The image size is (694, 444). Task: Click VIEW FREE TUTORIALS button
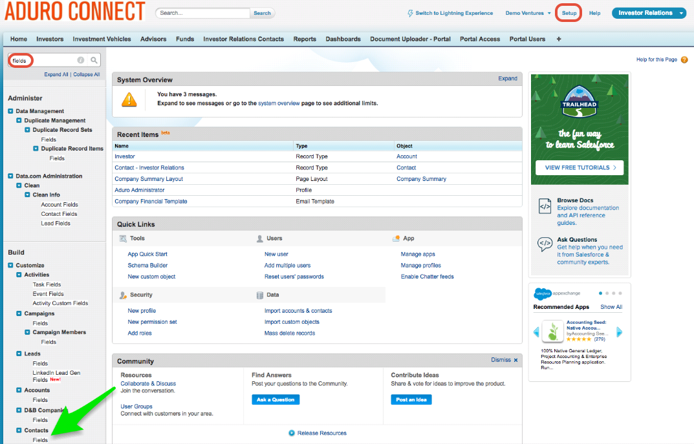tap(580, 167)
